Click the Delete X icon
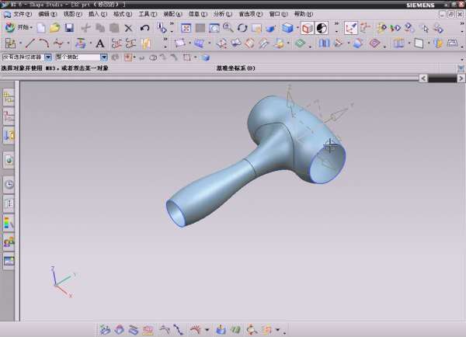The height and width of the screenshot is (337, 466). pyautogui.click(x=128, y=28)
